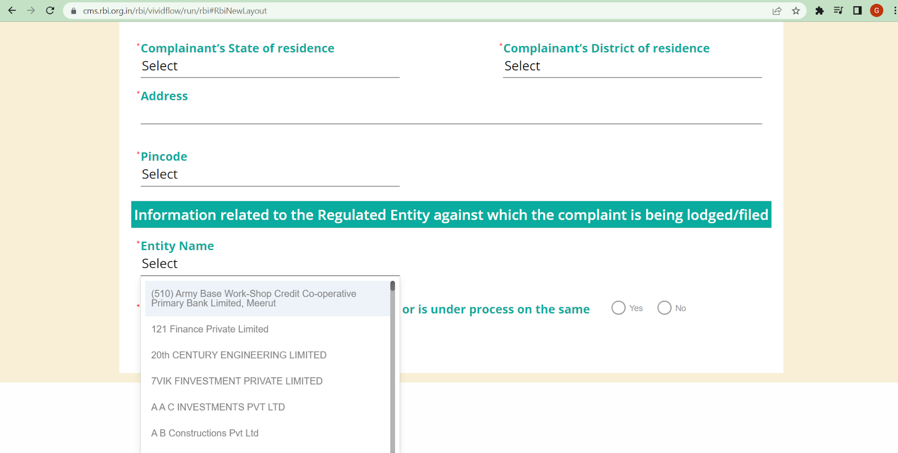The width and height of the screenshot is (898, 453).
Task: Select the No radio button
Action: [x=665, y=308]
